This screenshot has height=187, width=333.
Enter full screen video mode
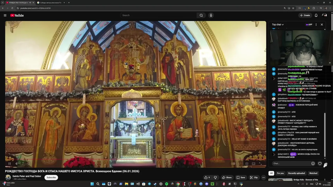[260, 164]
